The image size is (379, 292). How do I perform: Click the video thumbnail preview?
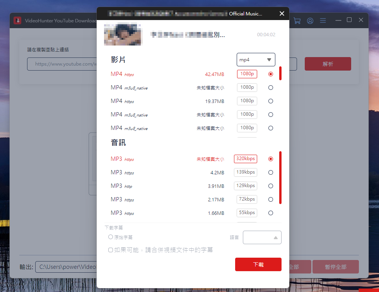[x=123, y=35]
